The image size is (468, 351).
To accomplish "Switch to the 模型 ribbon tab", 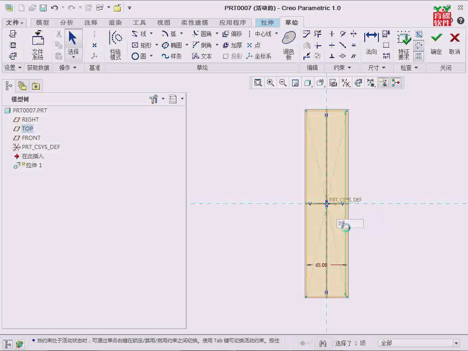I will coord(42,22).
